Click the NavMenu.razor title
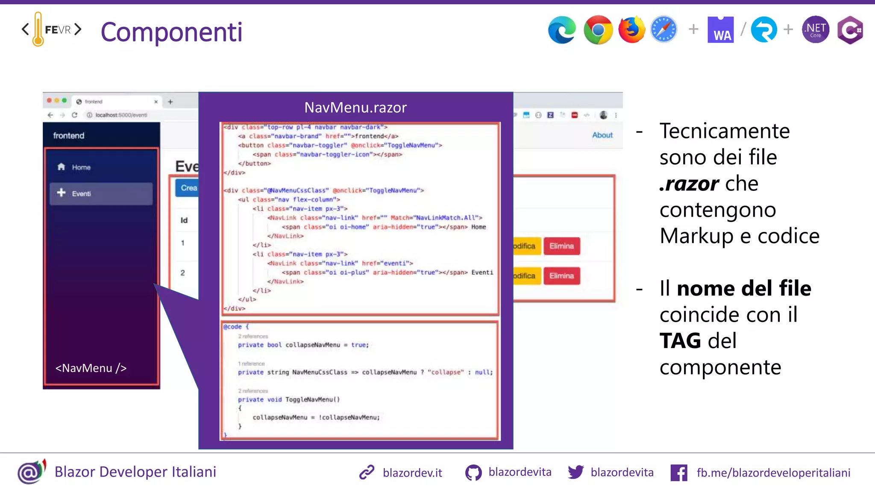The width and height of the screenshot is (875, 492). click(355, 108)
